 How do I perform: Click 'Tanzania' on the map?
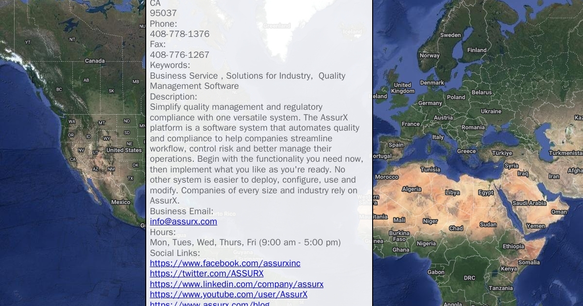tap(500, 288)
